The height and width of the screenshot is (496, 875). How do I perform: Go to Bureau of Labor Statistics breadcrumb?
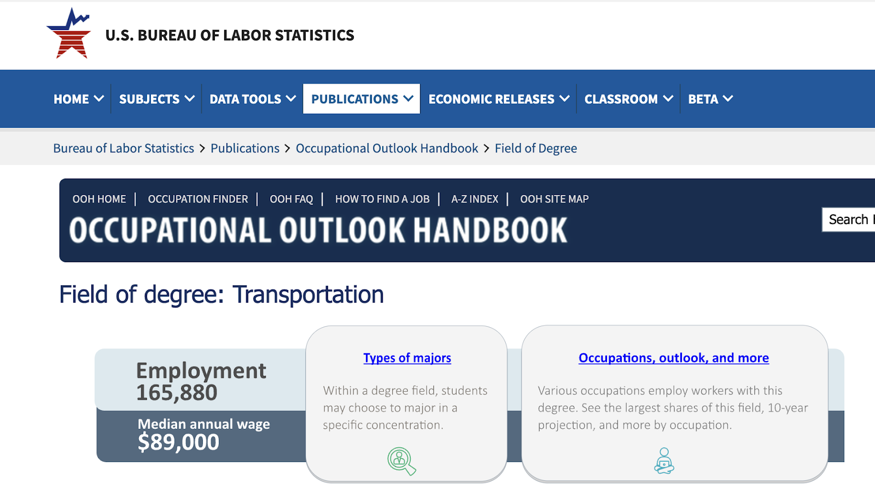click(124, 149)
